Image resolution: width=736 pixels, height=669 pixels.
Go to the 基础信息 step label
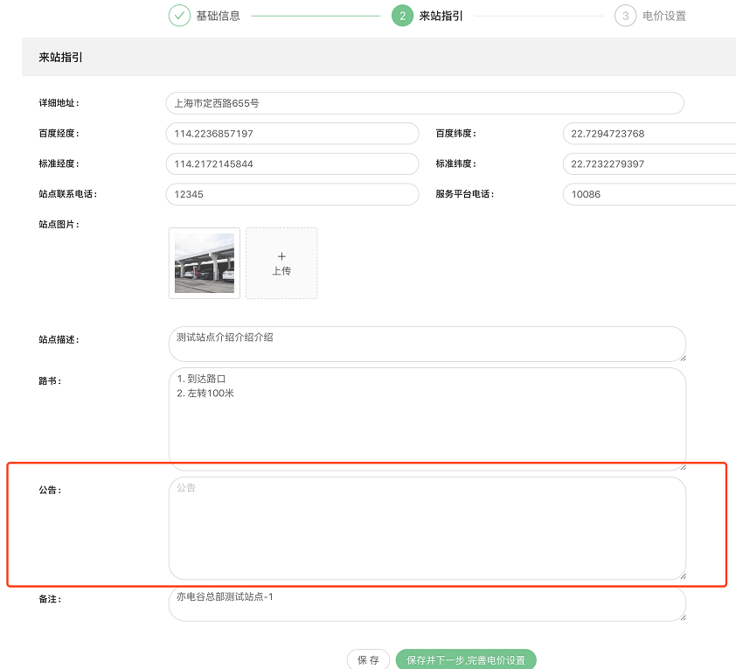pos(218,16)
